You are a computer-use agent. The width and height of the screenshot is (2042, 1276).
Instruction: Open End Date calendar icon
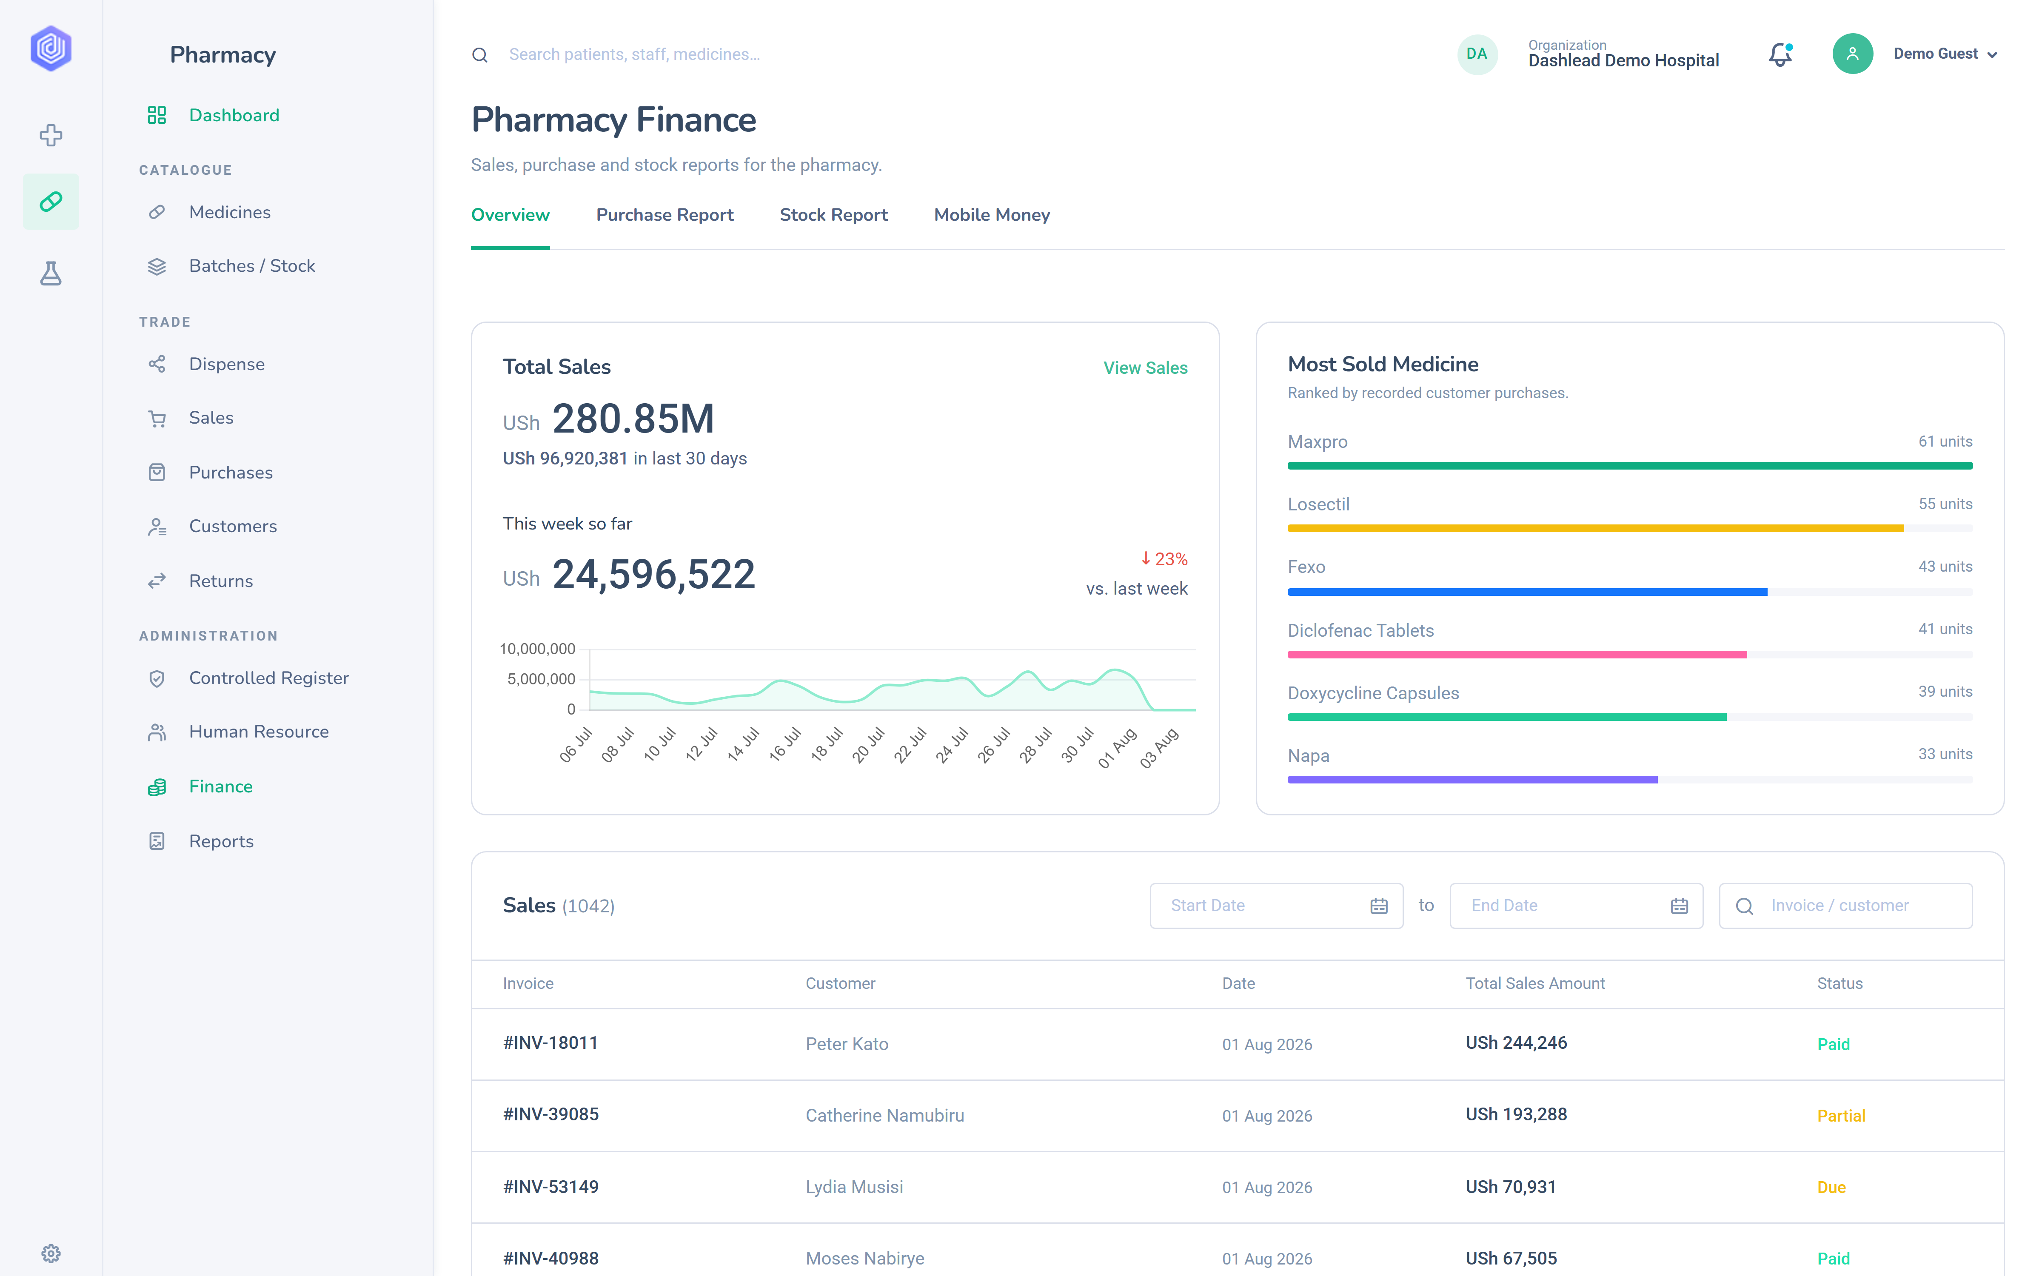1679,906
